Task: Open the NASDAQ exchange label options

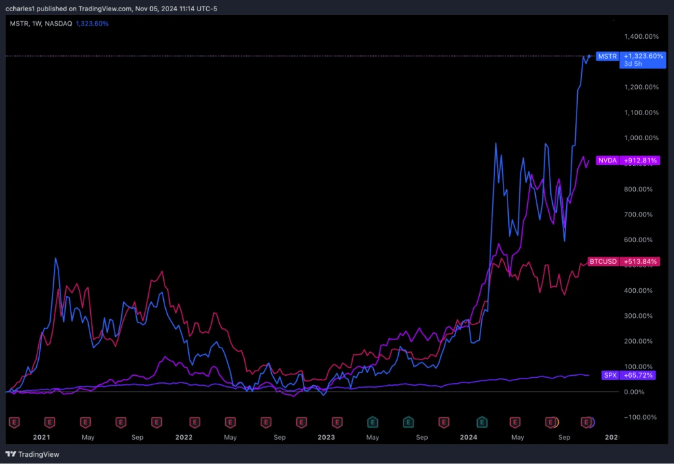Action: [x=58, y=23]
